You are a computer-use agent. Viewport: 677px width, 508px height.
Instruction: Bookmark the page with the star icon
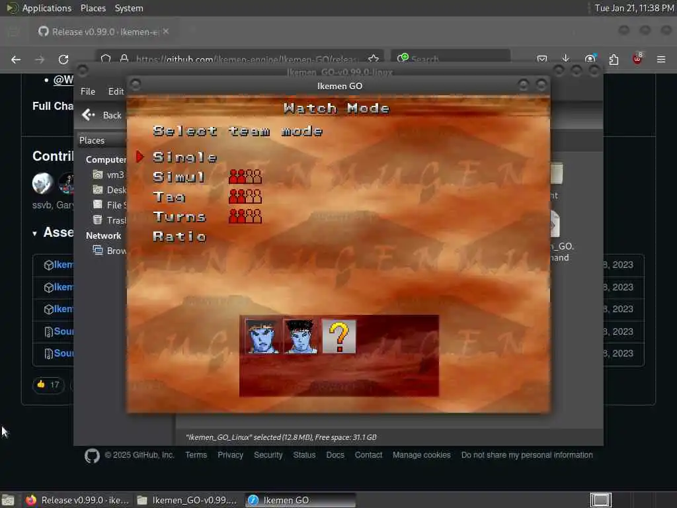pos(374,59)
